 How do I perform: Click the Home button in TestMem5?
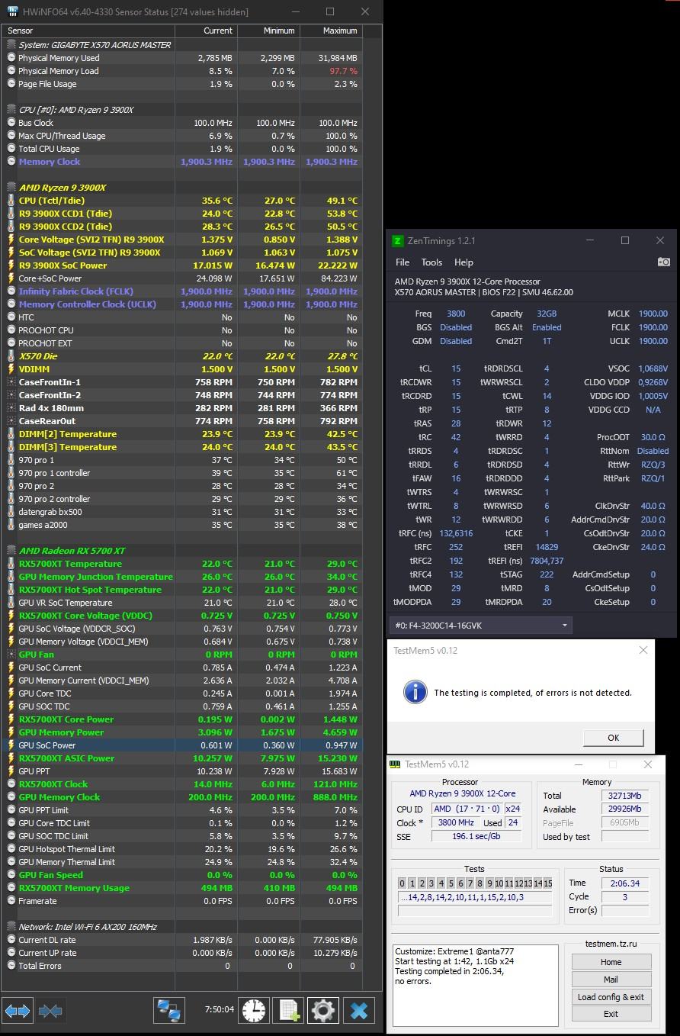pyautogui.click(x=611, y=962)
